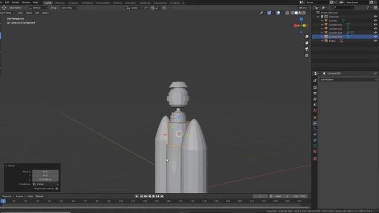Collapse the Move operator panel
379x213 pixels.
point(7,166)
